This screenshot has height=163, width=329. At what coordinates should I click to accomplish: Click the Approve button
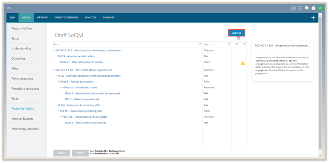[x=236, y=33]
